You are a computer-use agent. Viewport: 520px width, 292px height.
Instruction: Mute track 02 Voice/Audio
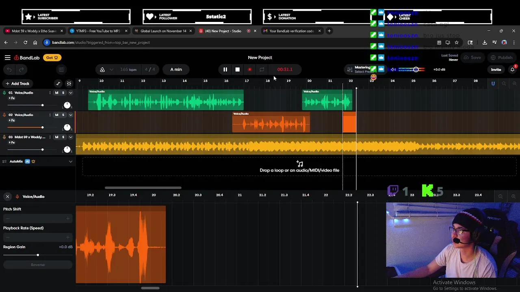[x=56, y=115]
